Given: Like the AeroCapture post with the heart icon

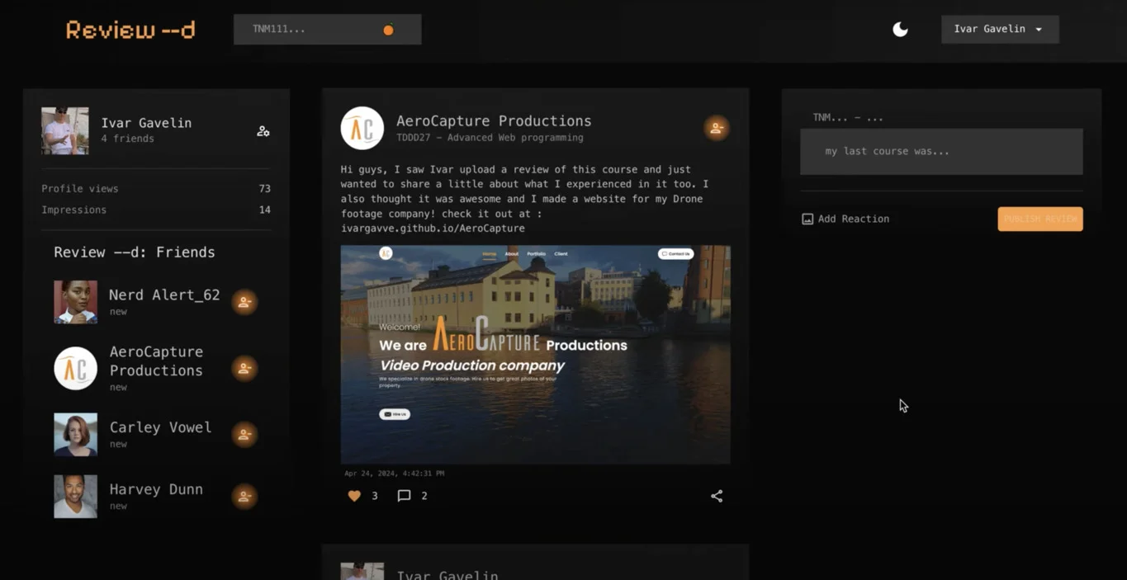Looking at the screenshot, I should [x=354, y=495].
